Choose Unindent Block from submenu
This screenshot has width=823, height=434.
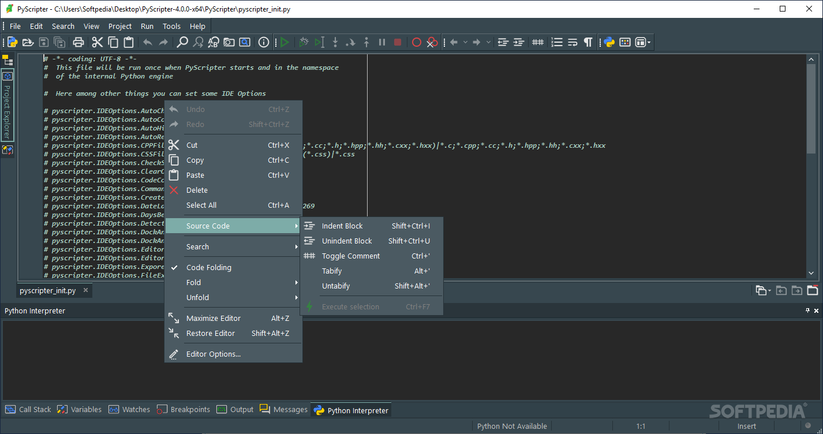click(x=371, y=241)
